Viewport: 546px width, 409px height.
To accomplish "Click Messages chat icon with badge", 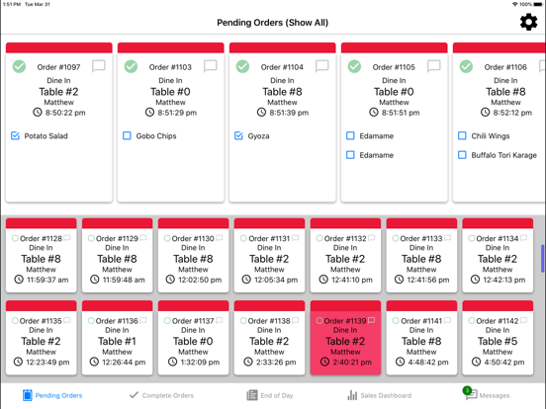I will point(470,393).
